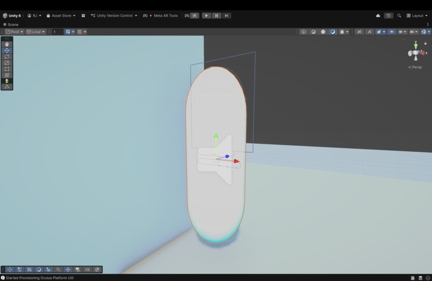Screen dimensions: 432x281
Task: Click the hatched grid icon in bottom toolbar
Action: pos(29,269)
